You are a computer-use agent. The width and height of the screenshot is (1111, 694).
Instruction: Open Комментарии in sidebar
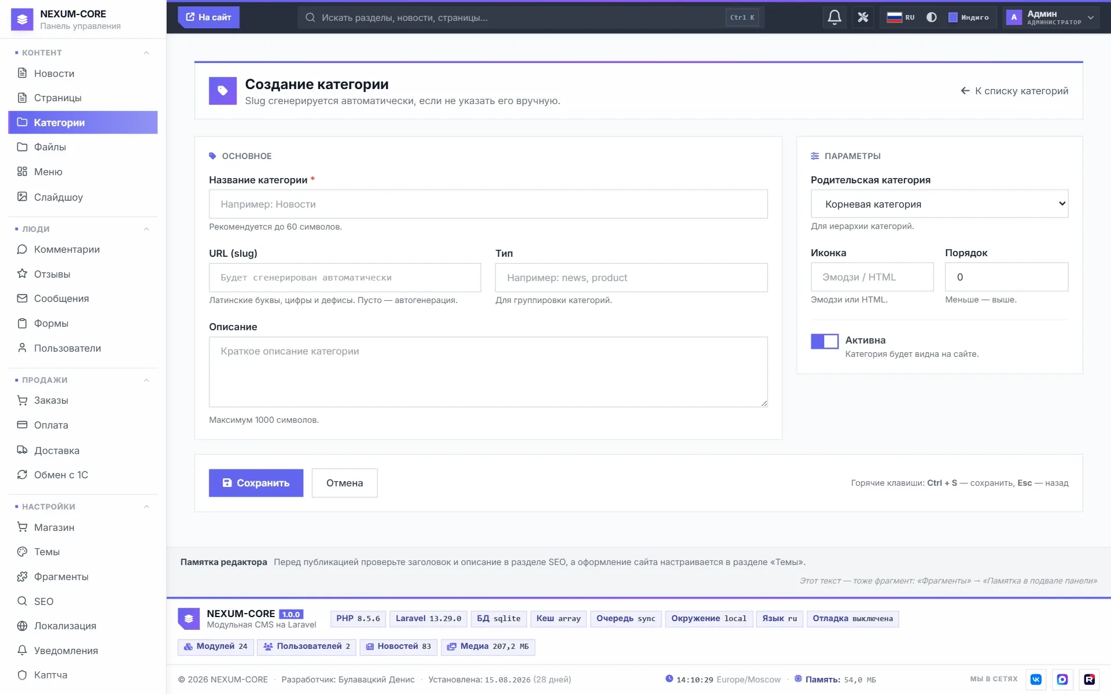tap(83, 249)
